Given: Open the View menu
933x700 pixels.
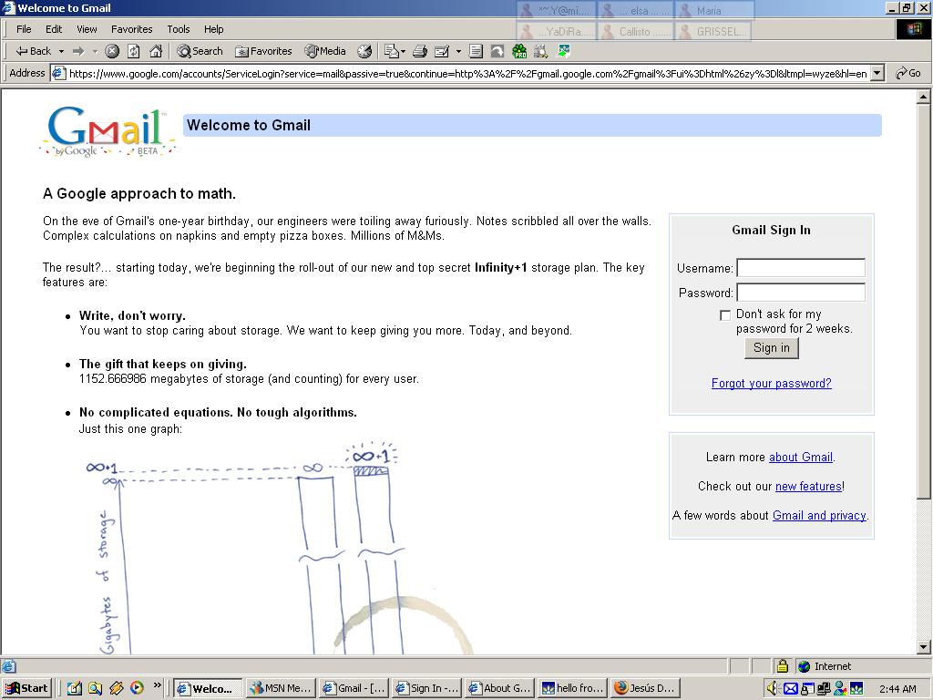Looking at the screenshot, I should (x=87, y=29).
